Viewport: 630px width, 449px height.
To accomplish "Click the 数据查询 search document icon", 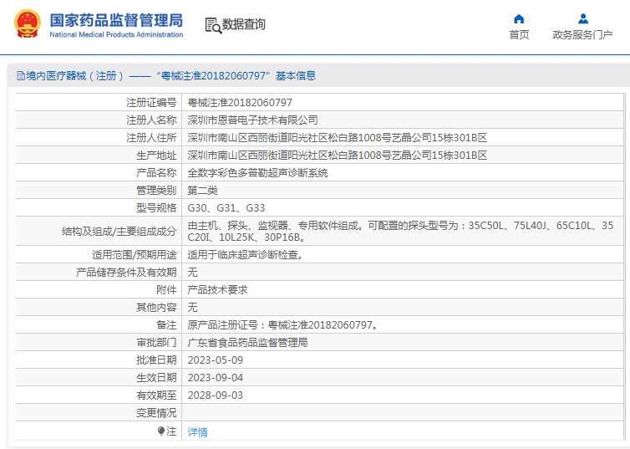I will pyautogui.click(x=213, y=25).
